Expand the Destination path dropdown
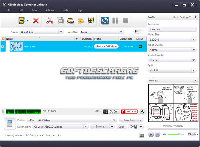This screenshot has height=147, width=200. click(x=86, y=127)
